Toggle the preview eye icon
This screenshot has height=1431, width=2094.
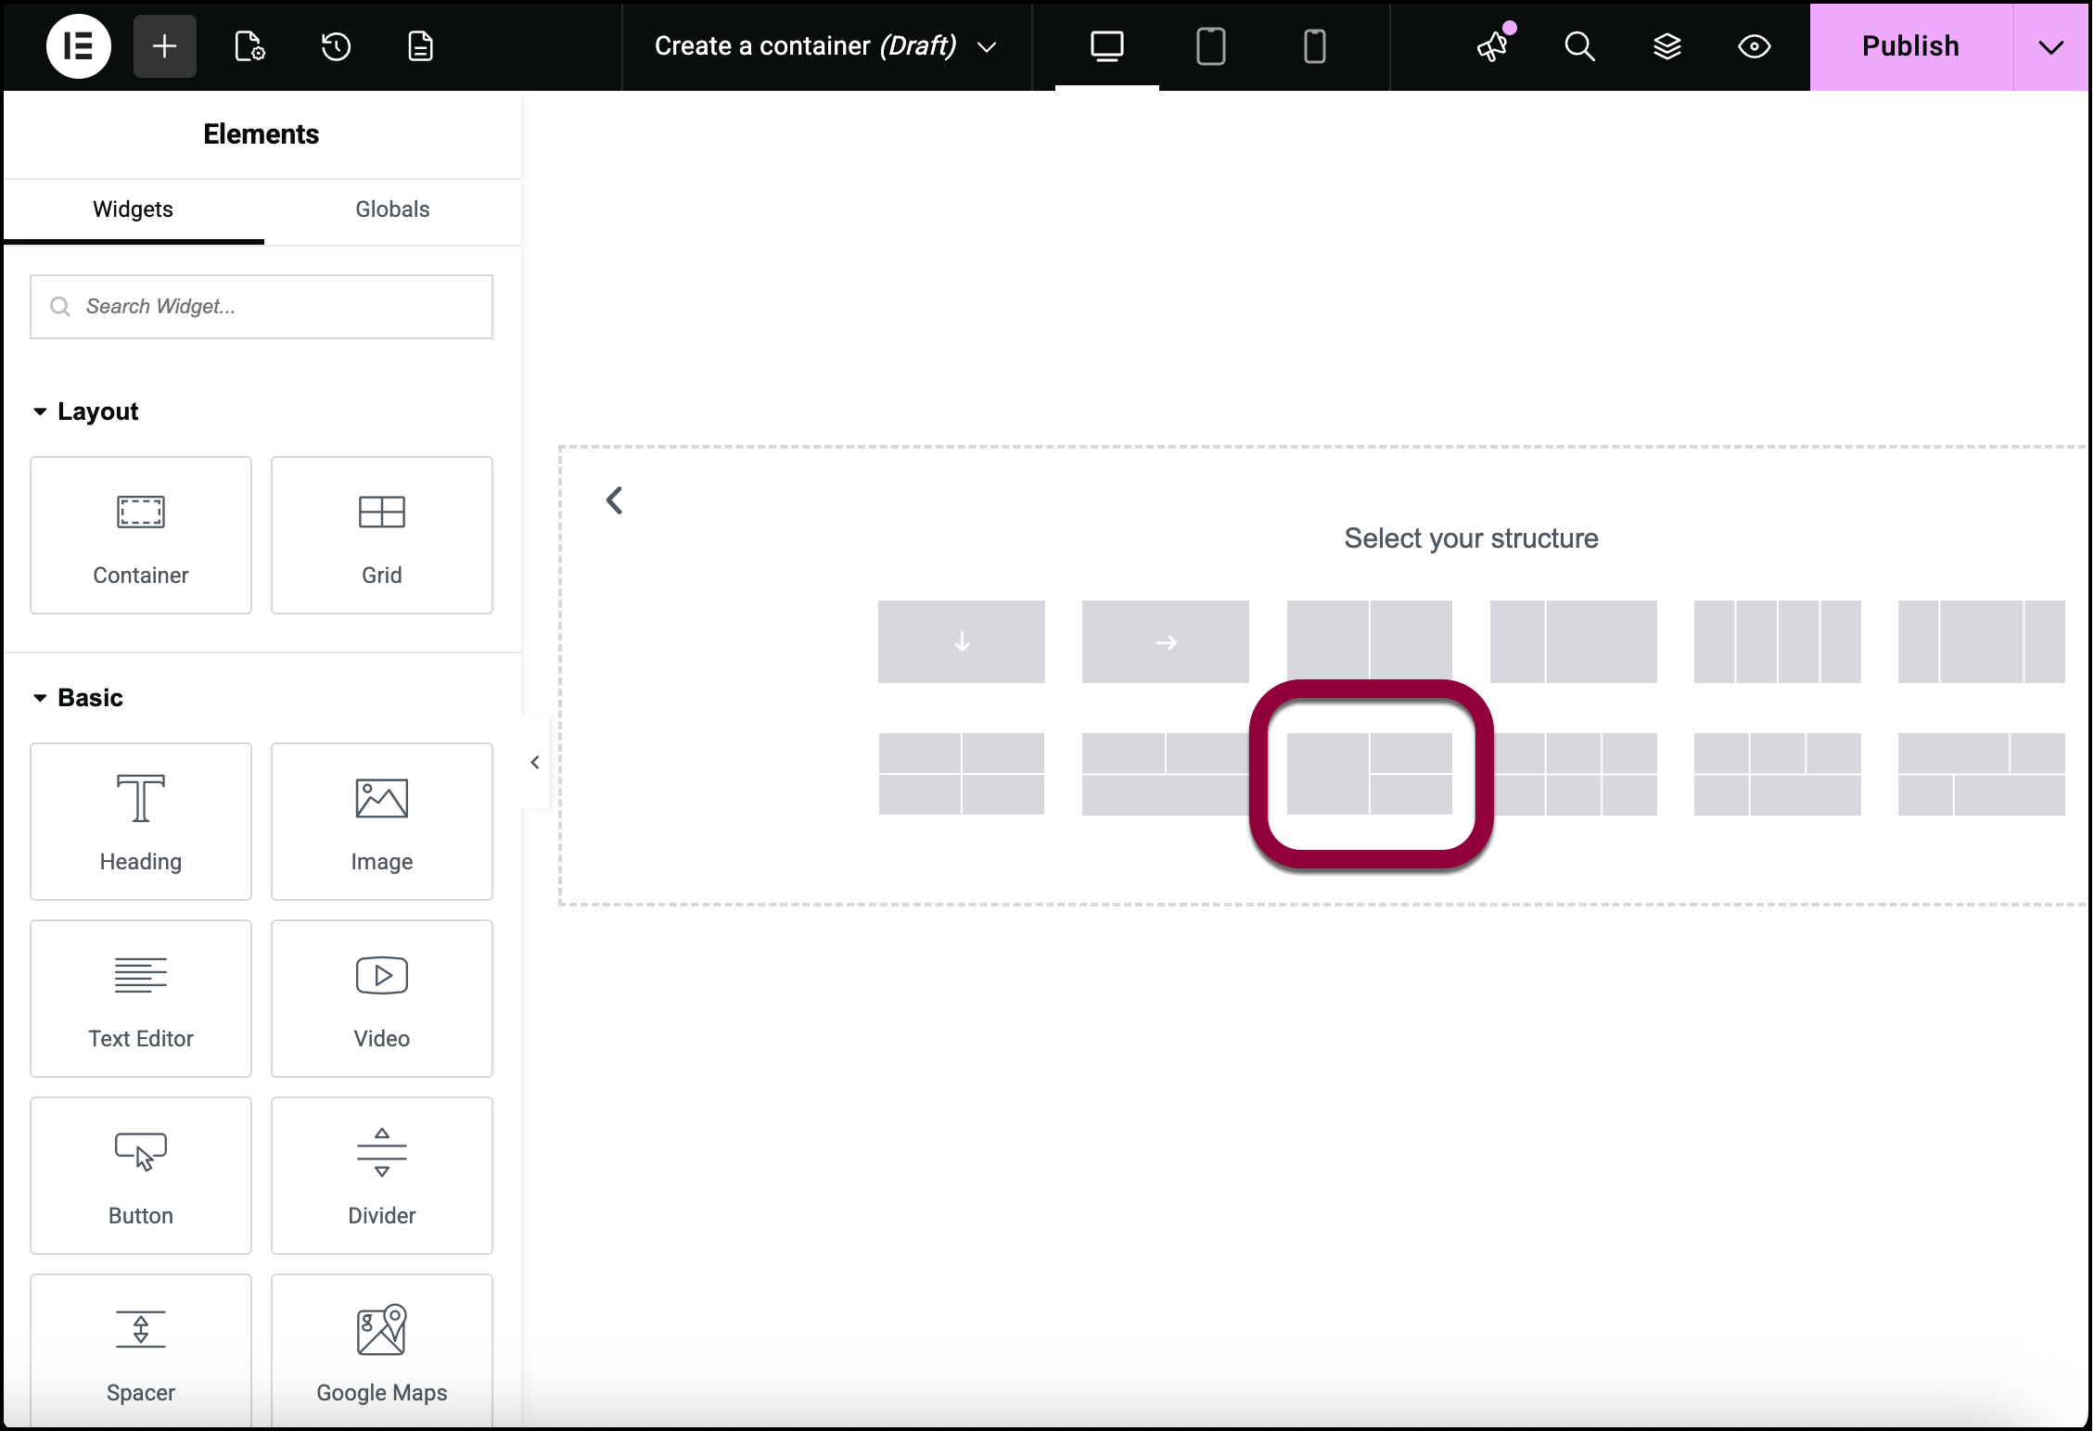coord(1754,46)
